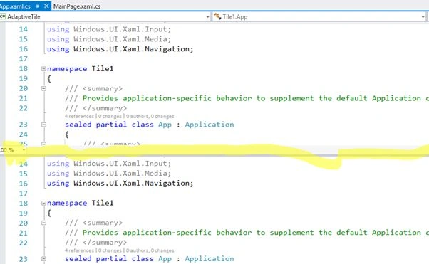
Task: Collapse namespace Tile1 in the upper editor pane
Action: [43, 69]
